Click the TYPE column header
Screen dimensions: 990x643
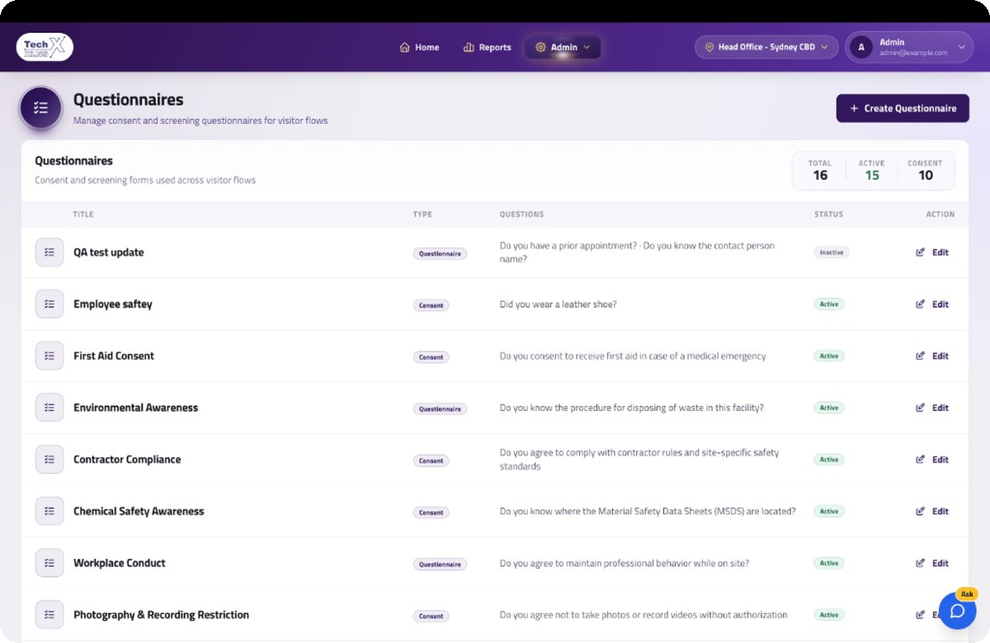[422, 215]
